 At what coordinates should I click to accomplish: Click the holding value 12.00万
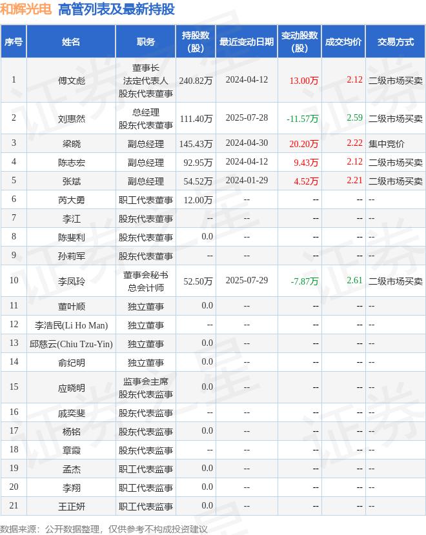(198, 200)
